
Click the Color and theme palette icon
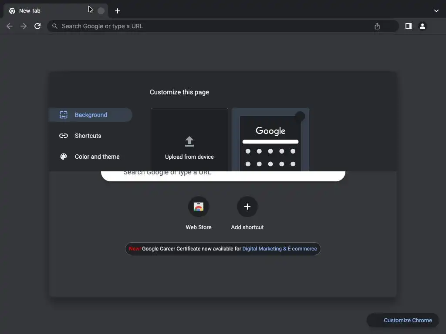[64, 157]
